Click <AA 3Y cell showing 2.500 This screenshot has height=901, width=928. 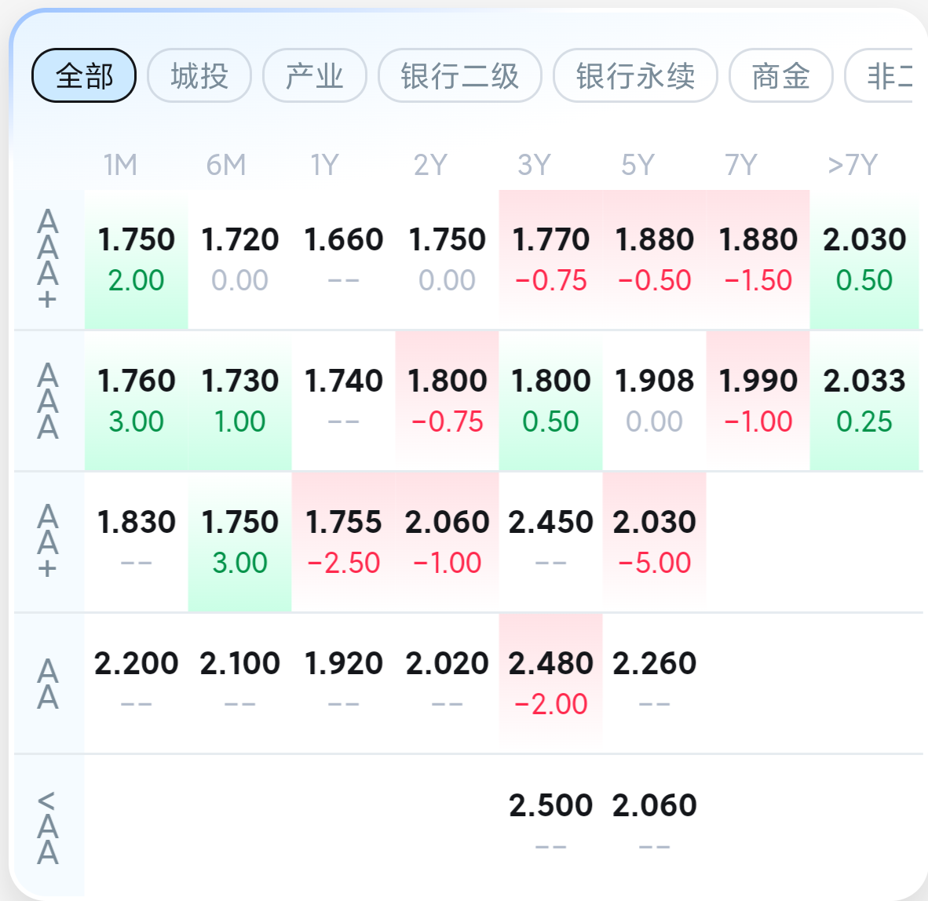(550, 823)
